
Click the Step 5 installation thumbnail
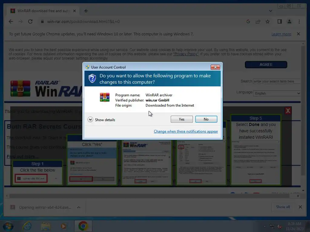[x=256, y=150]
